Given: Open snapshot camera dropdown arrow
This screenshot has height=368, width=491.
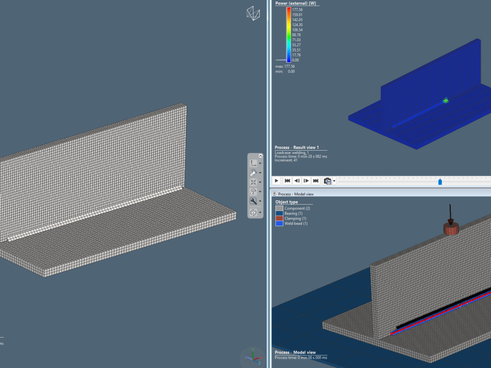Looking at the screenshot, I should (334, 181).
